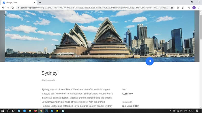202x113 pixels.
Task: Open Windows taskbar search
Action: [x=8, y=111]
